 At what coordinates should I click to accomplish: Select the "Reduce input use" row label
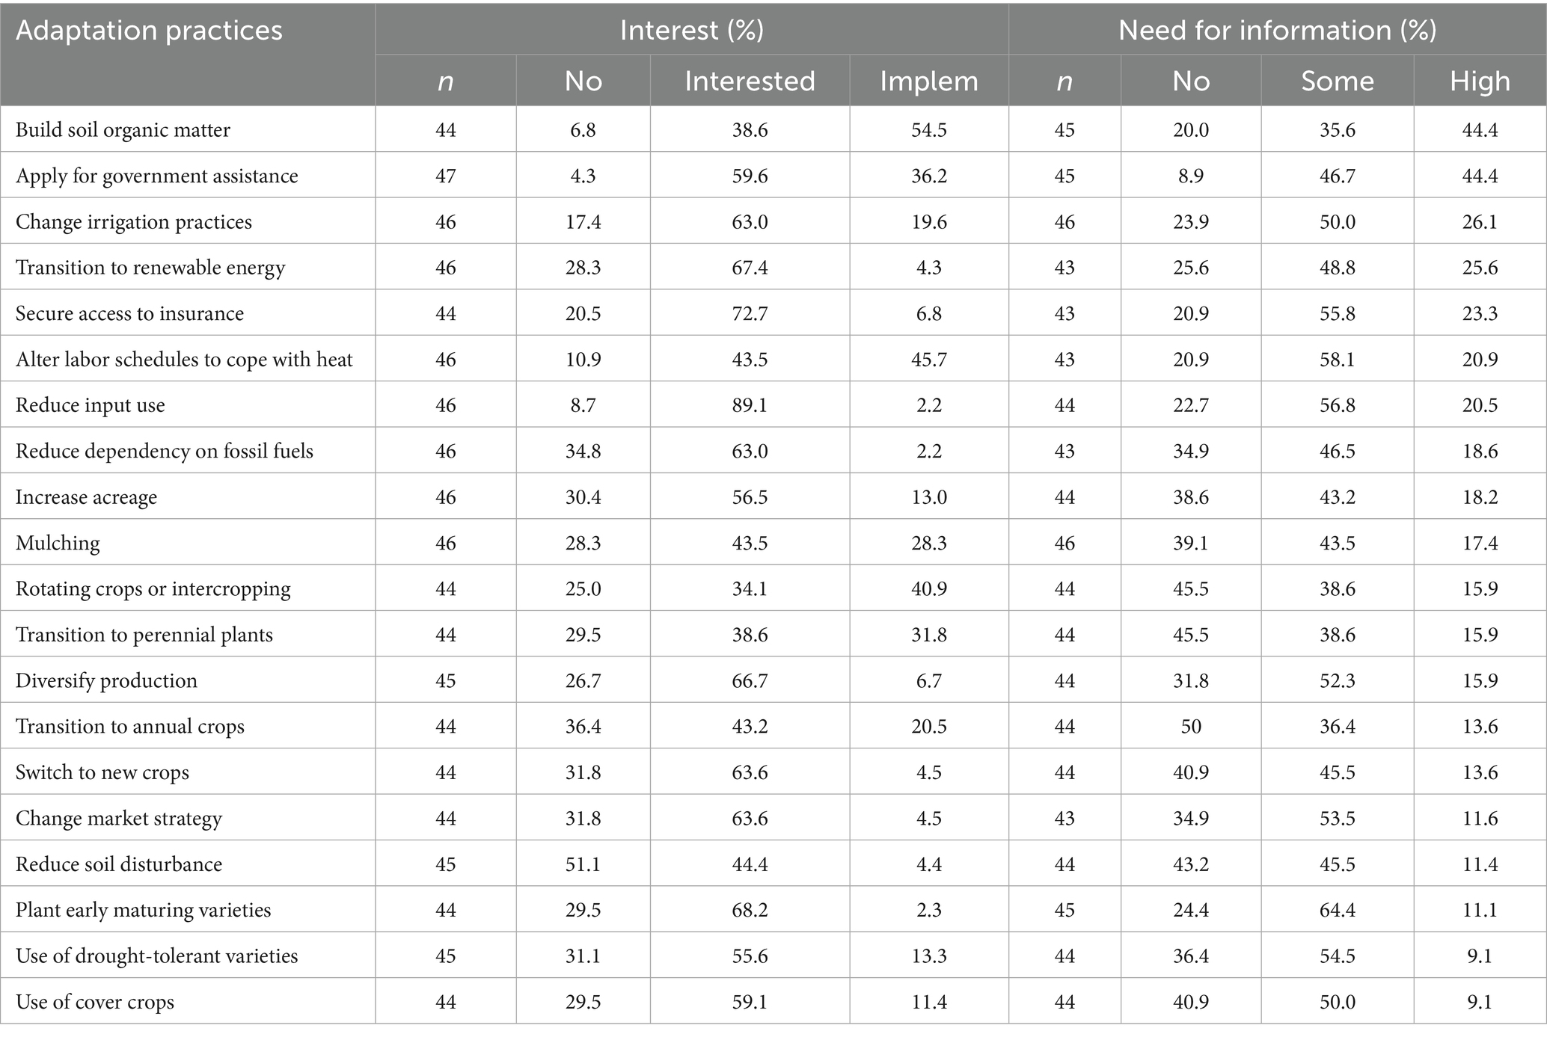coord(91,405)
